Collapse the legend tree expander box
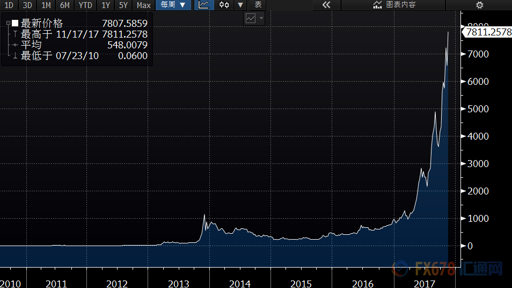Viewport: 512px width, 288px height. tap(8, 24)
